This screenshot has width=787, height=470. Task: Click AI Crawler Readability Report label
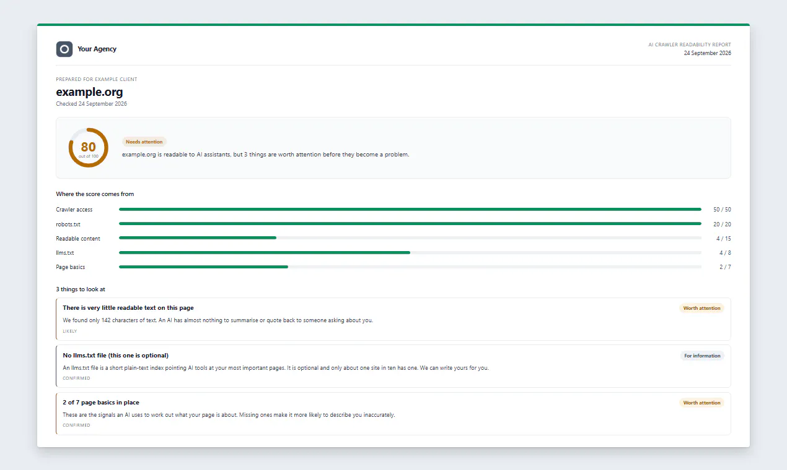[x=690, y=45]
